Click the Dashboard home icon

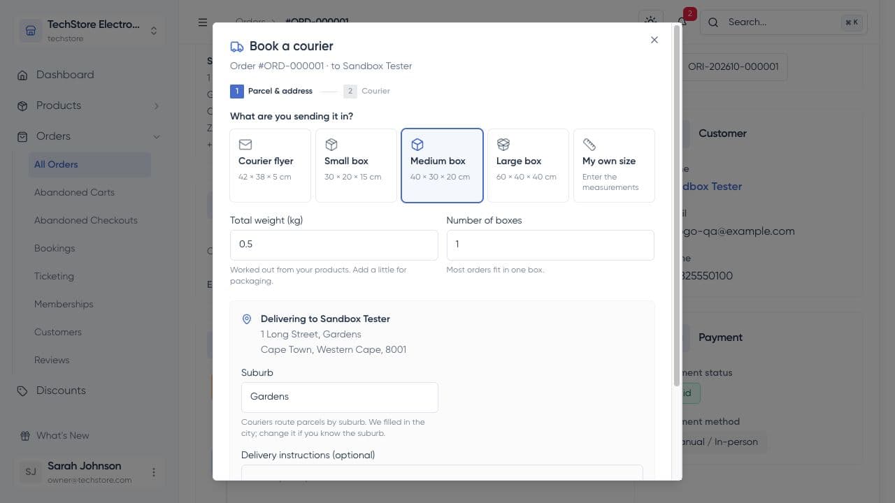pyautogui.click(x=22, y=75)
